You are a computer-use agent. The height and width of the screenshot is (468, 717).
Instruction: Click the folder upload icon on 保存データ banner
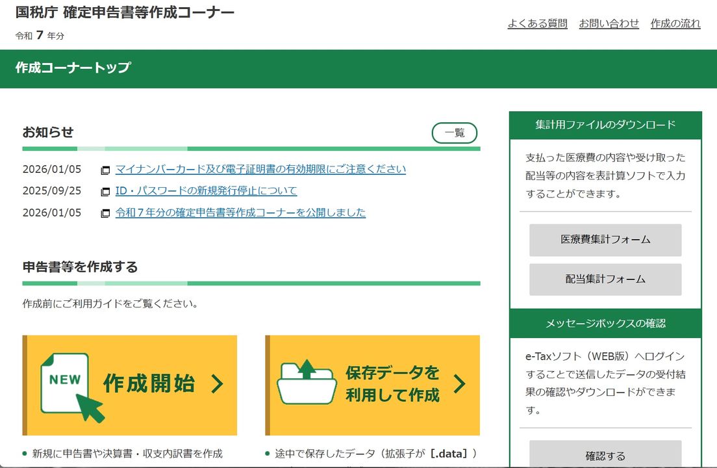(x=307, y=383)
